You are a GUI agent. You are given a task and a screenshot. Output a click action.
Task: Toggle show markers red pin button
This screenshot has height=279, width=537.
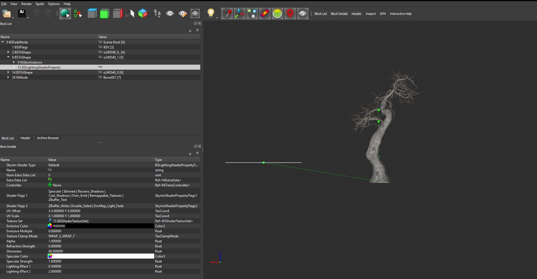[x=290, y=13]
